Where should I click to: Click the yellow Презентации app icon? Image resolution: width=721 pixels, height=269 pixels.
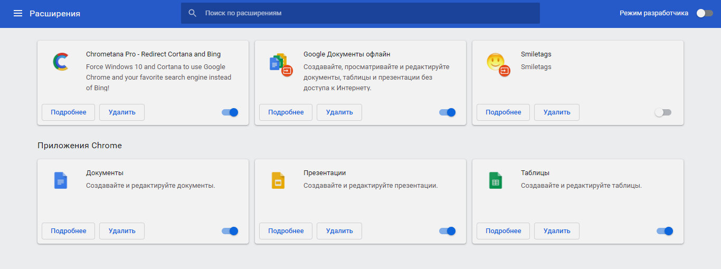[278, 180]
